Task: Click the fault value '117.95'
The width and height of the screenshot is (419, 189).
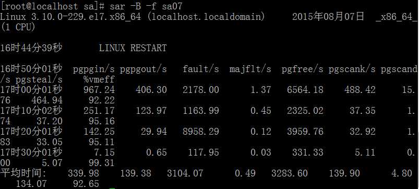Action: click(x=203, y=152)
